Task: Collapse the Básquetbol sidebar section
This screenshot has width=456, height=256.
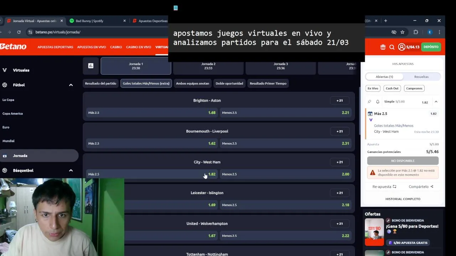Action: [71, 170]
